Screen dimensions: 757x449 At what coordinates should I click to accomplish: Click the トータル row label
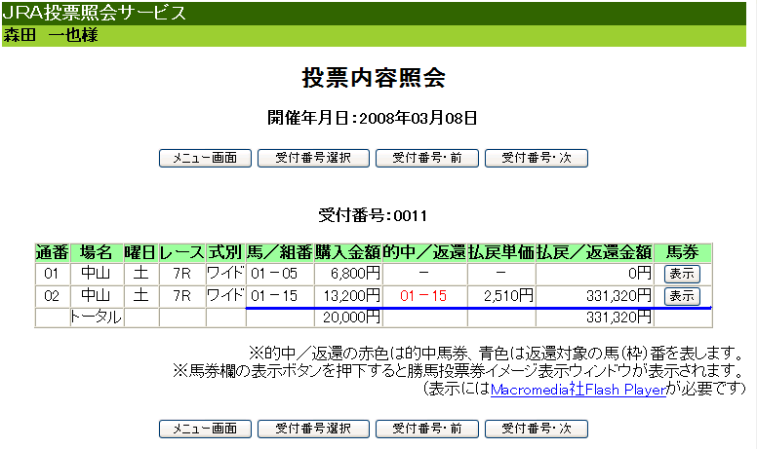(97, 317)
